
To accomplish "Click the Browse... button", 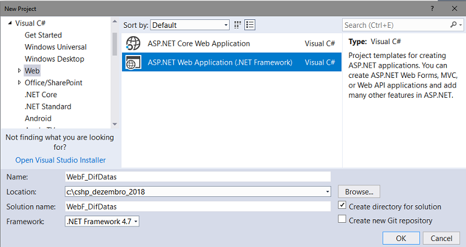I will point(359,191).
